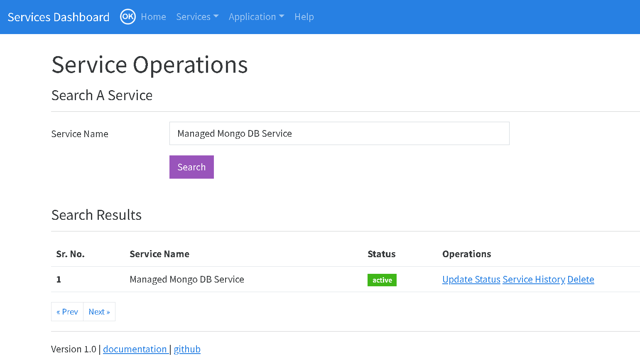
Task: Click the 'Status' column header
Action: click(x=382, y=254)
